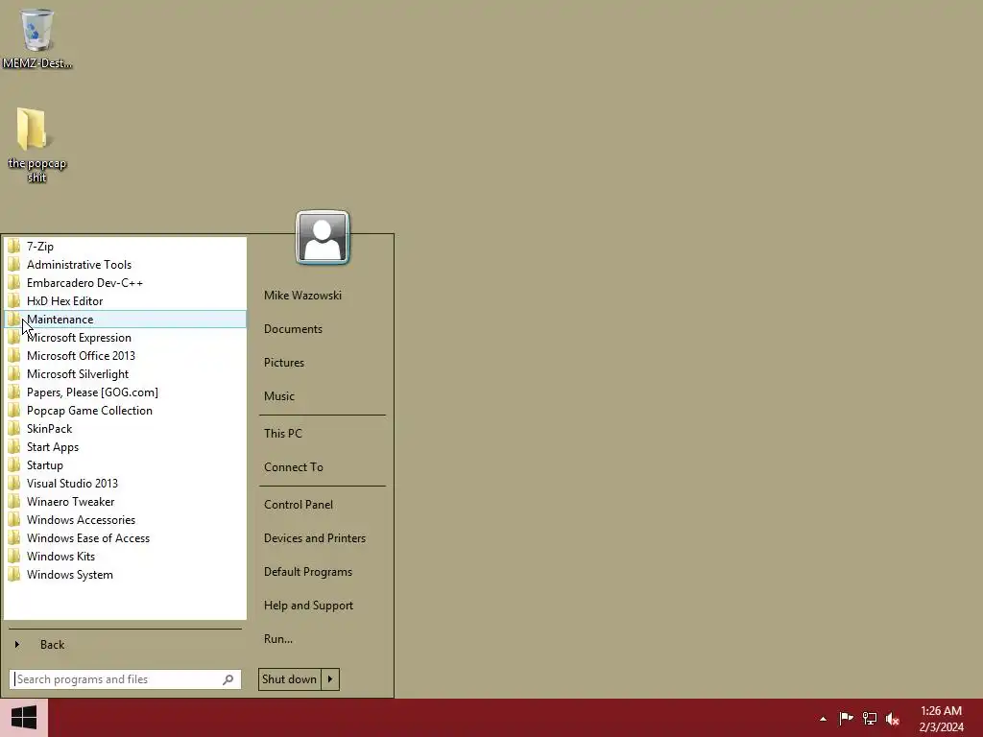Open the network tray icon
The height and width of the screenshot is (737, 983).
pos(869,718)
